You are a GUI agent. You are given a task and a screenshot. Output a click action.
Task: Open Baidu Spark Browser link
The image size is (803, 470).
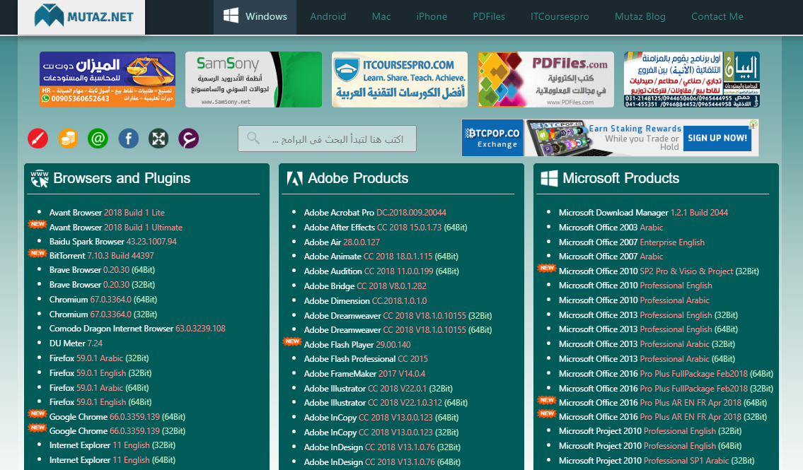[112, 242]
